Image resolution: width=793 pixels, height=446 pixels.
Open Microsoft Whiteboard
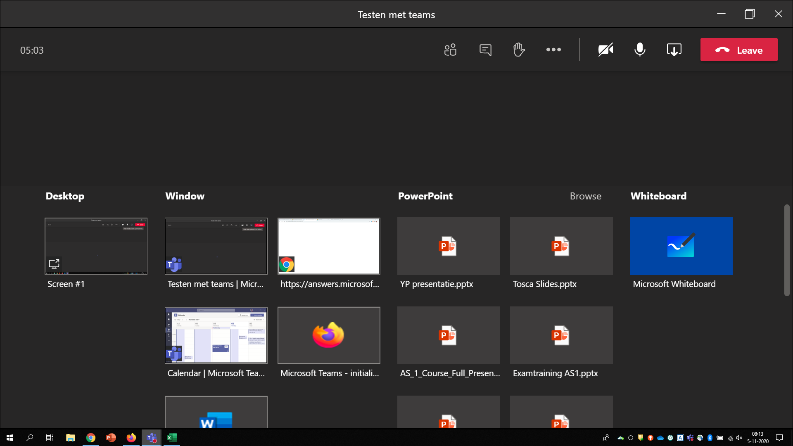coord(681,246)
